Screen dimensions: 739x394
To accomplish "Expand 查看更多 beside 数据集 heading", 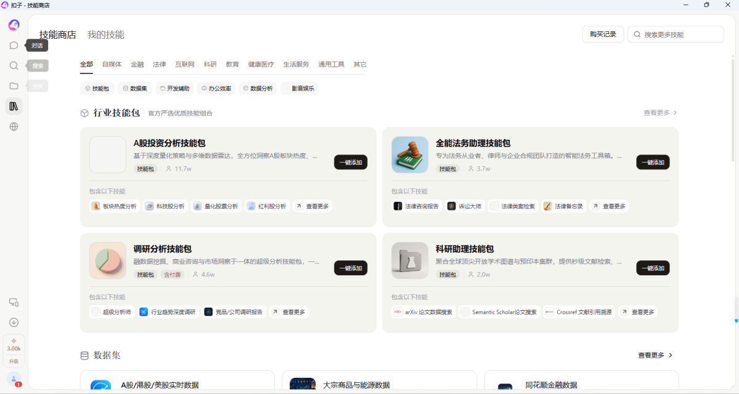I will (x=655, y=355).
